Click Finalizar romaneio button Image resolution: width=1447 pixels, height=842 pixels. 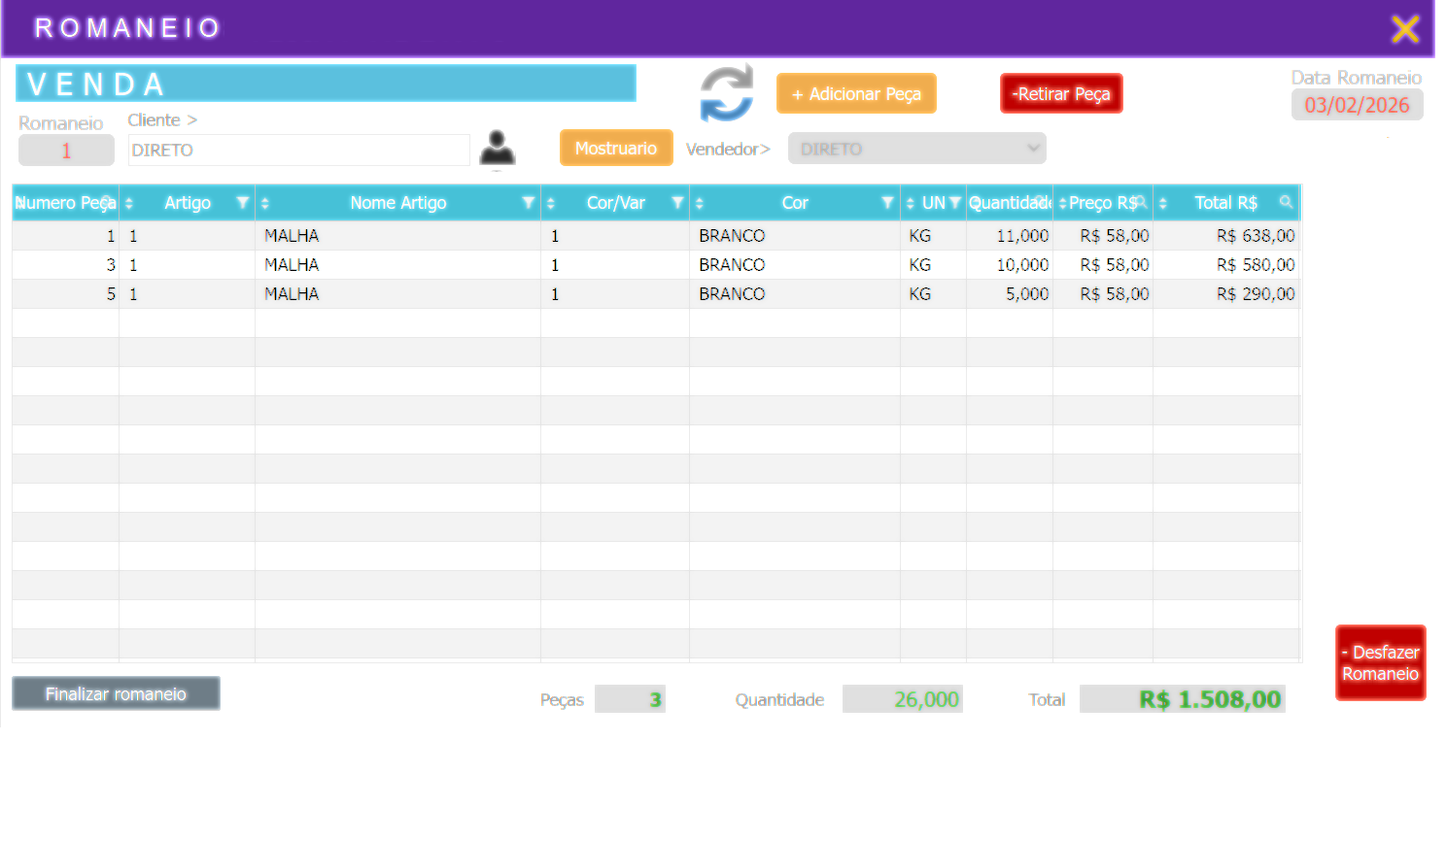click(x=116, y=693)
